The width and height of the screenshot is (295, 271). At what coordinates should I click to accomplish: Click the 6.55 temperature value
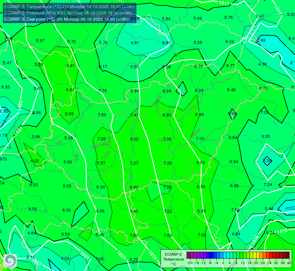click(x=266, y=136)
